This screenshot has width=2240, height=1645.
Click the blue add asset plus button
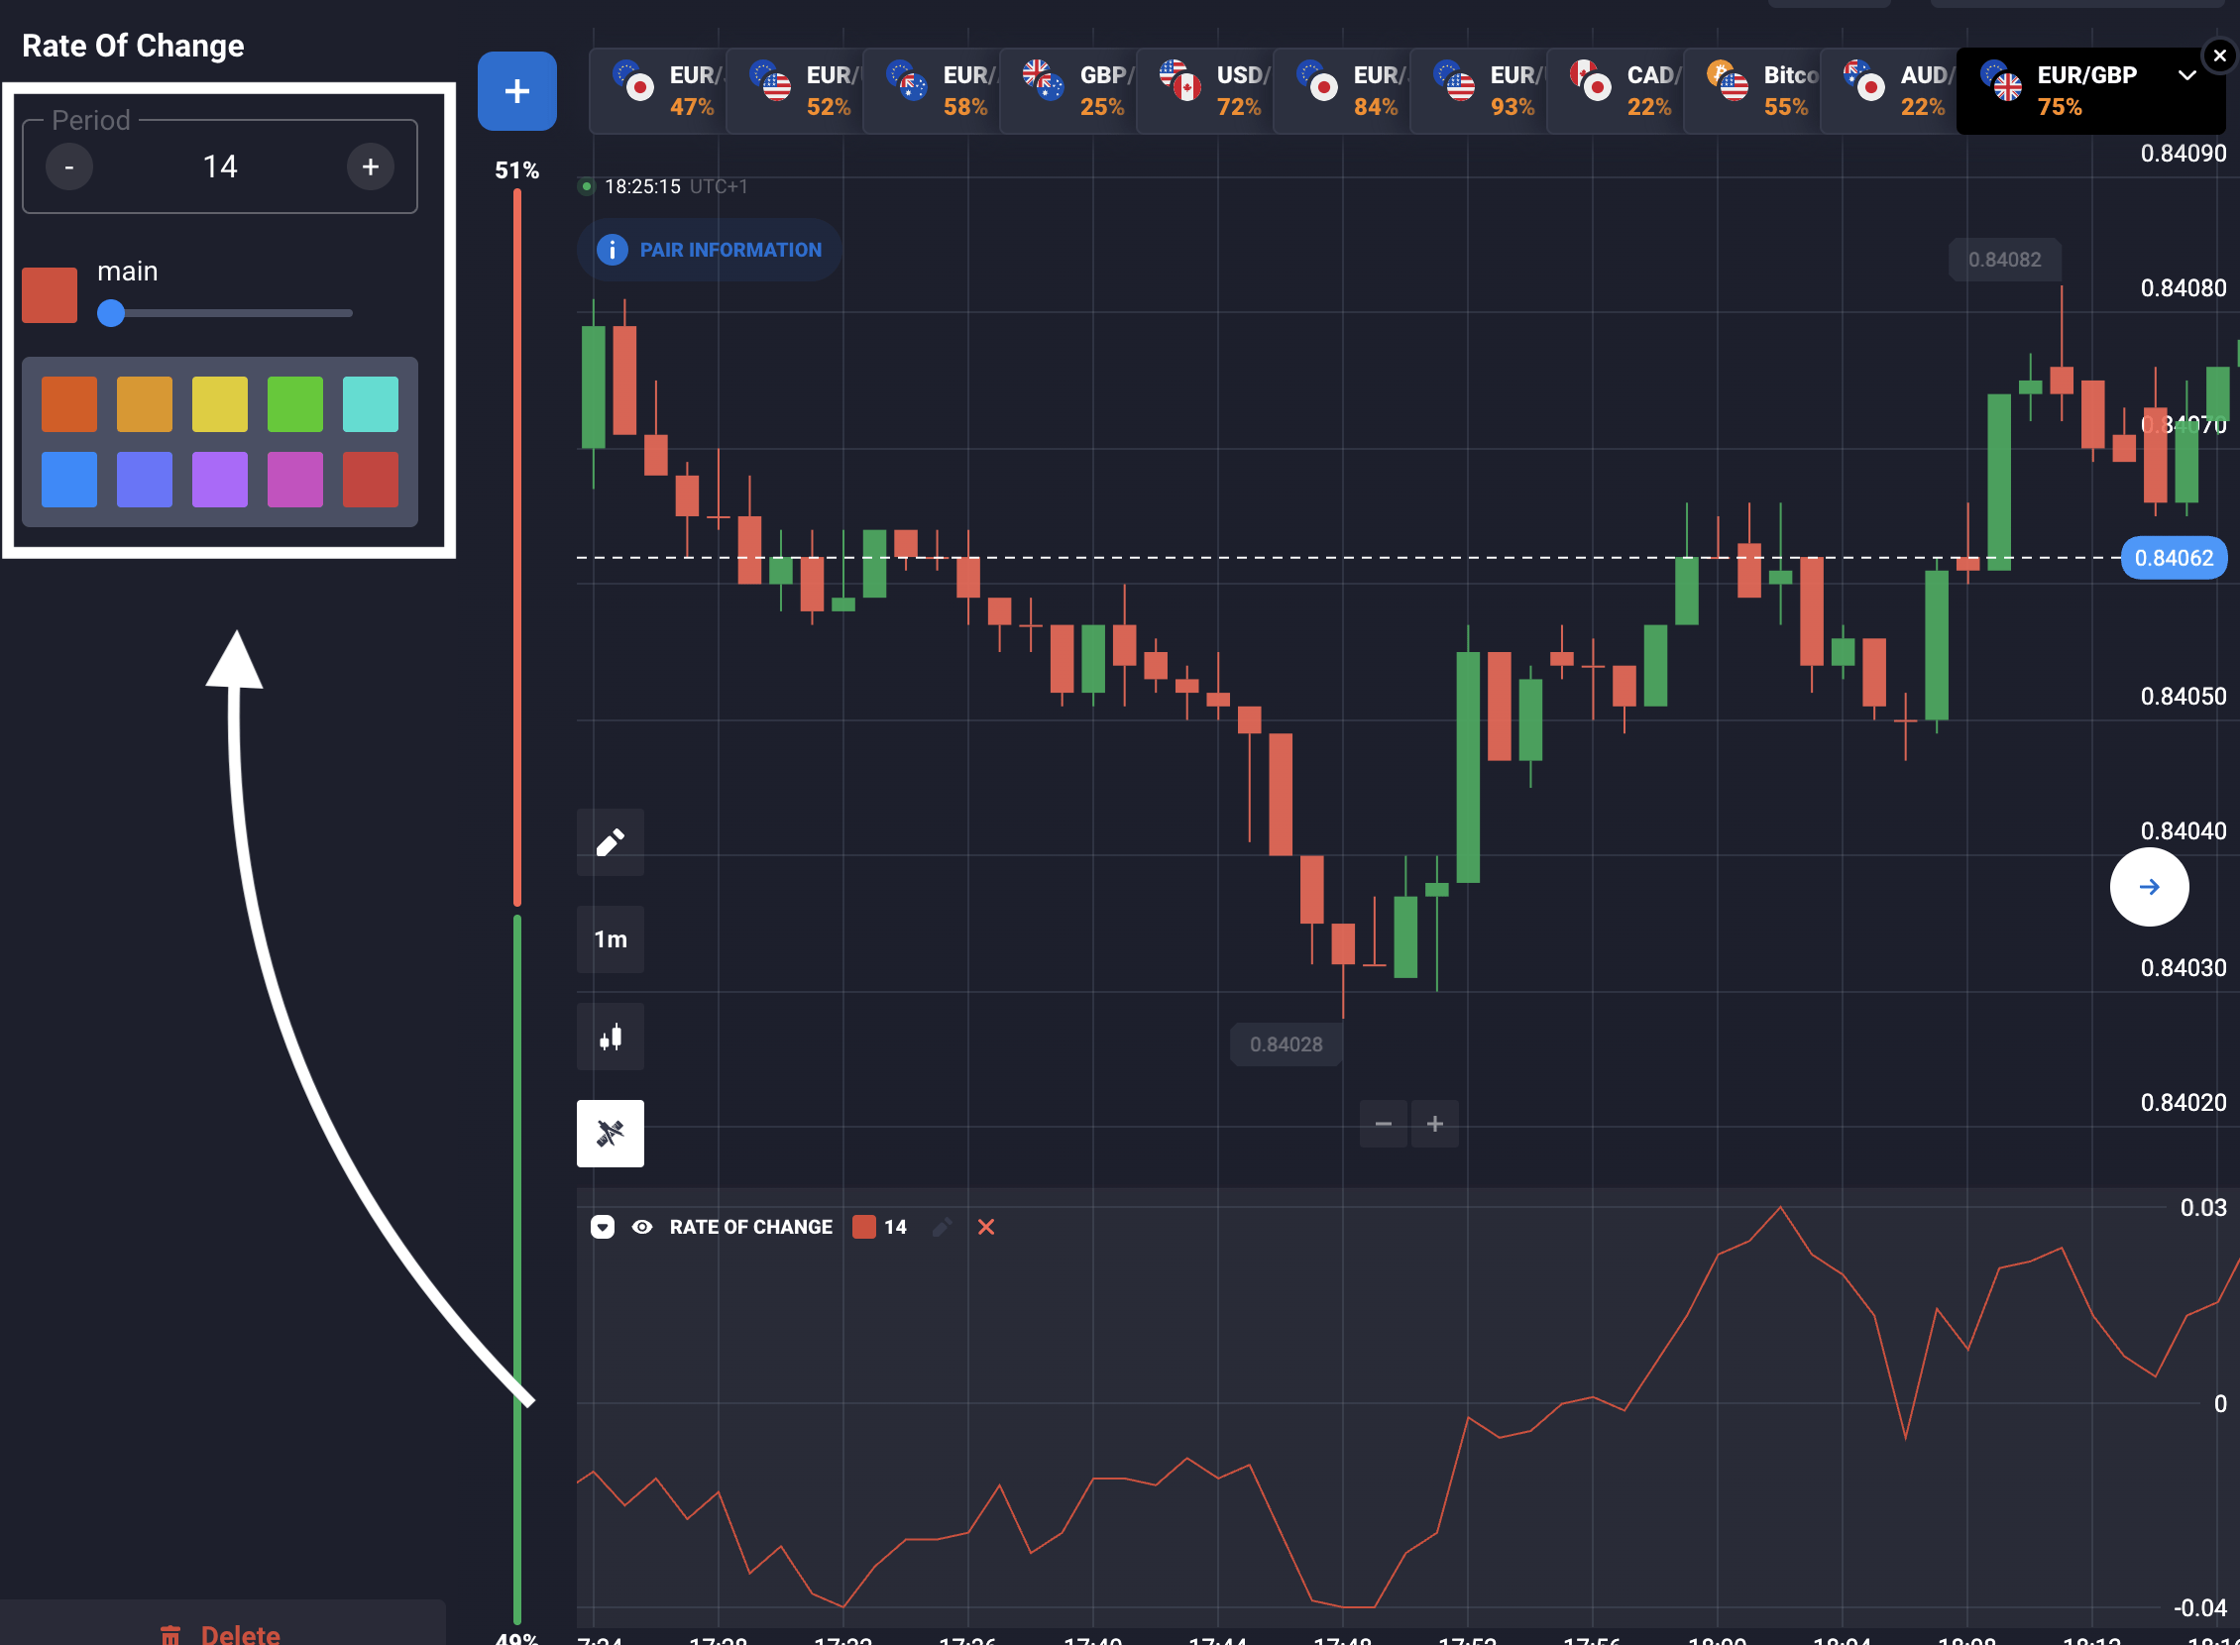tap(517, 90)
